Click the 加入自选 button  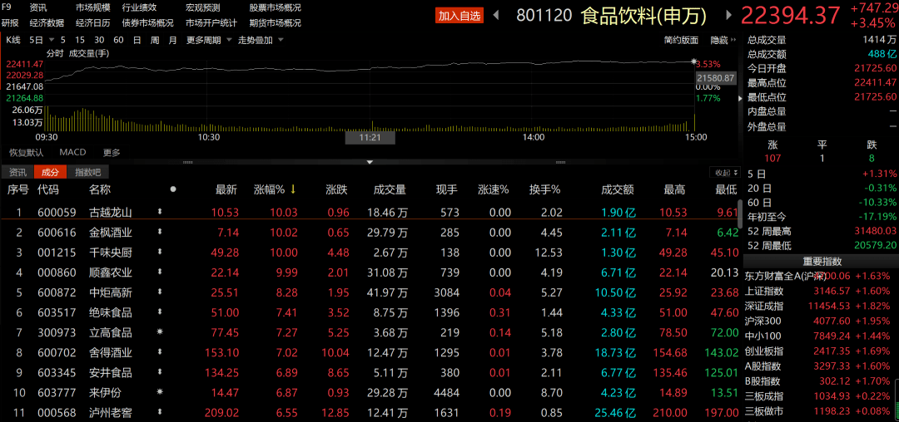coord(459,15)
